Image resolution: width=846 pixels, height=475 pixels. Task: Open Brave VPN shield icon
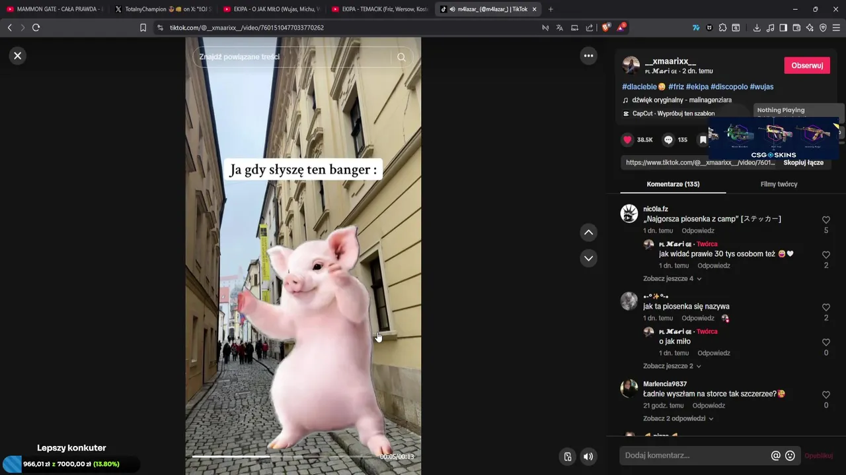[823, 28]
